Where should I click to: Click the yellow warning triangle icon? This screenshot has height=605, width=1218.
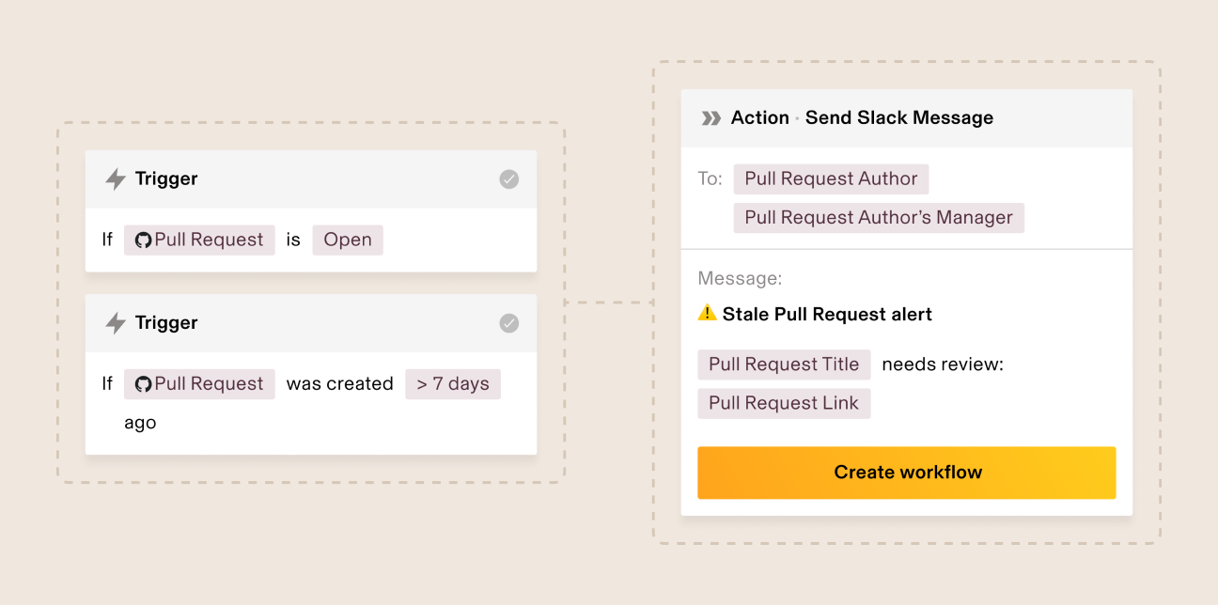pyautogui.click(x=708, y=314)
